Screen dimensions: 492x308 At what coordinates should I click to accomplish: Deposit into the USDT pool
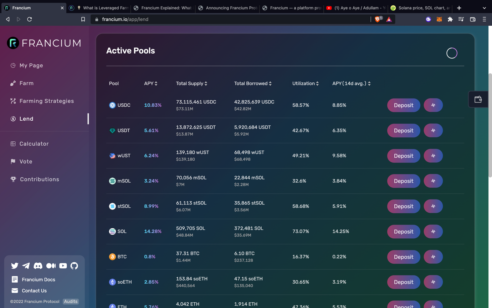point(404,131)
